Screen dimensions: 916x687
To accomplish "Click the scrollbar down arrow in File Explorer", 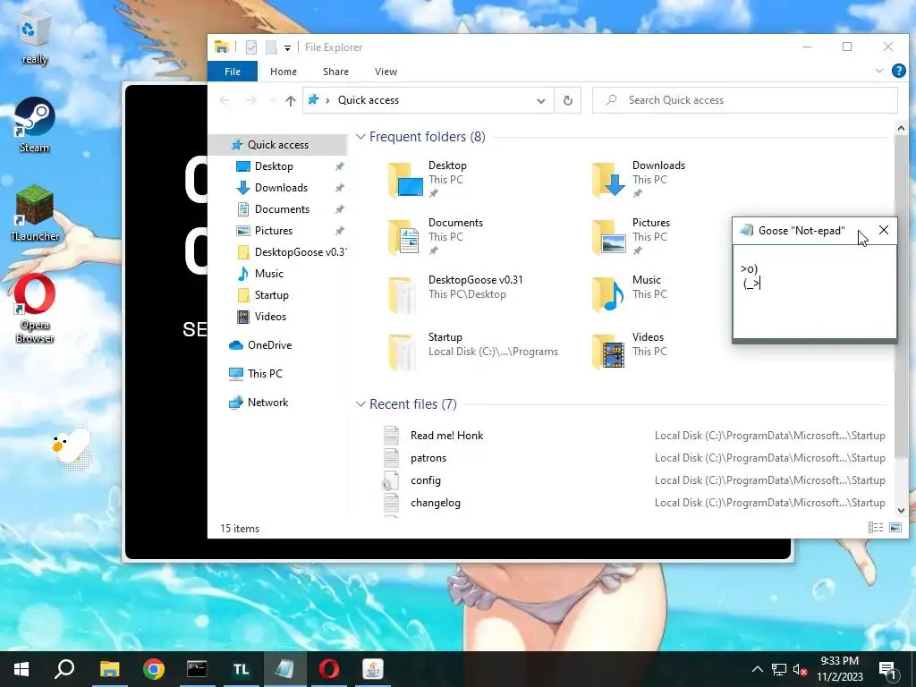I will 901,511.
